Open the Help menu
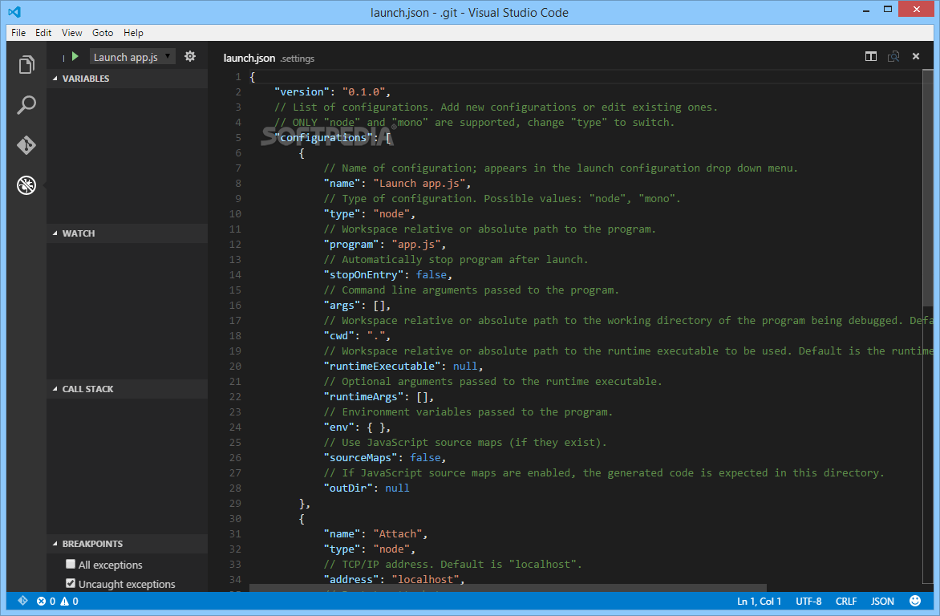 pos(133,32)
